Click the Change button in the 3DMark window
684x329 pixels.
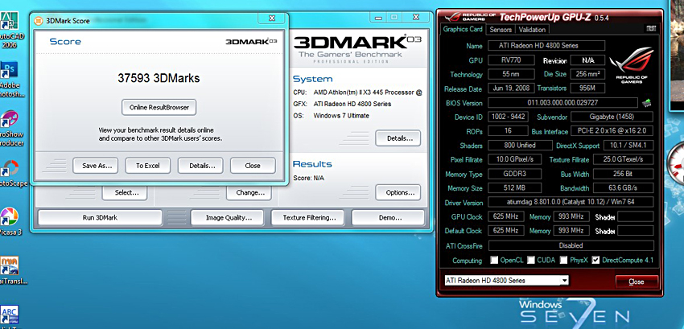(249, 192)
